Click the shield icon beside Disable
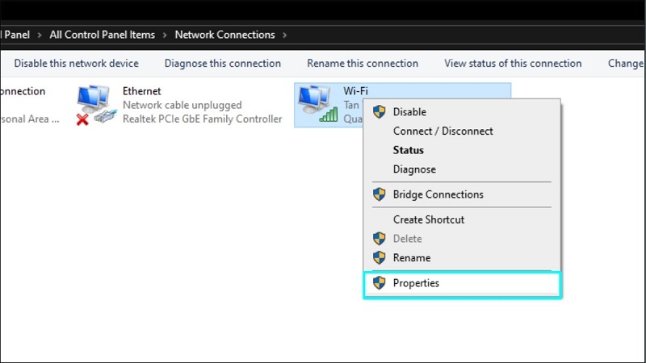The image size is (646, 363). coord(379,112)
